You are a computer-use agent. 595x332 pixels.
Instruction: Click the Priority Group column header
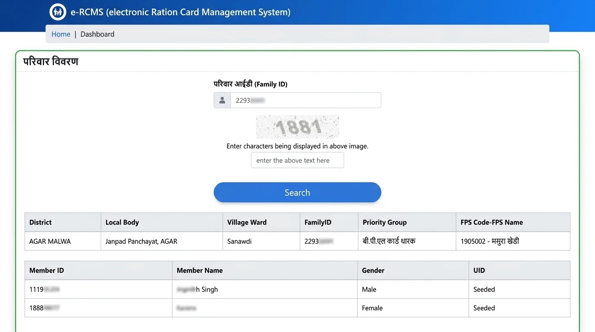[407, 222]
